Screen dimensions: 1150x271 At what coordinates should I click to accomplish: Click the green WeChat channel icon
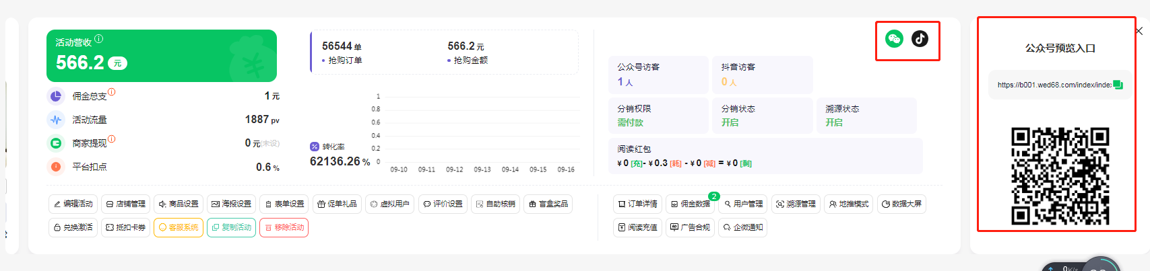[894, 38]
